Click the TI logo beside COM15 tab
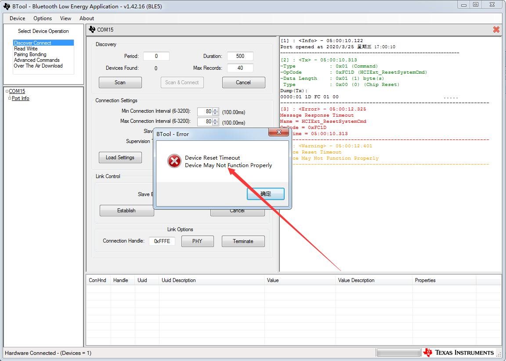 (x=92, y=29)
